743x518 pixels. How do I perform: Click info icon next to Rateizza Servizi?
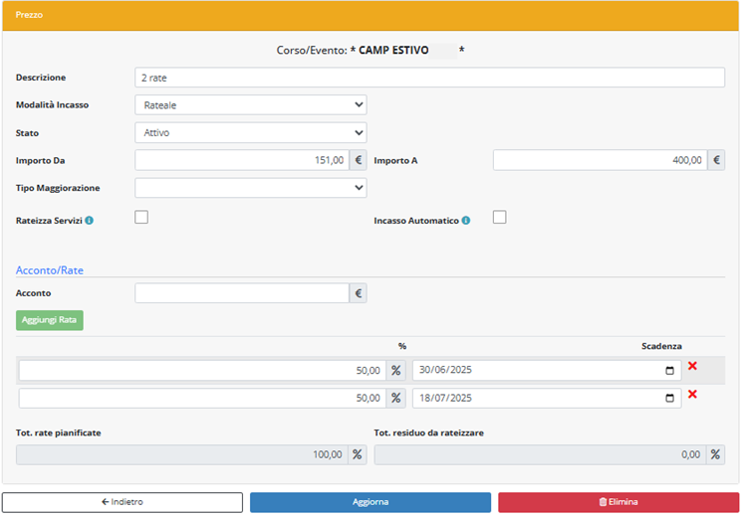(90, 221)
